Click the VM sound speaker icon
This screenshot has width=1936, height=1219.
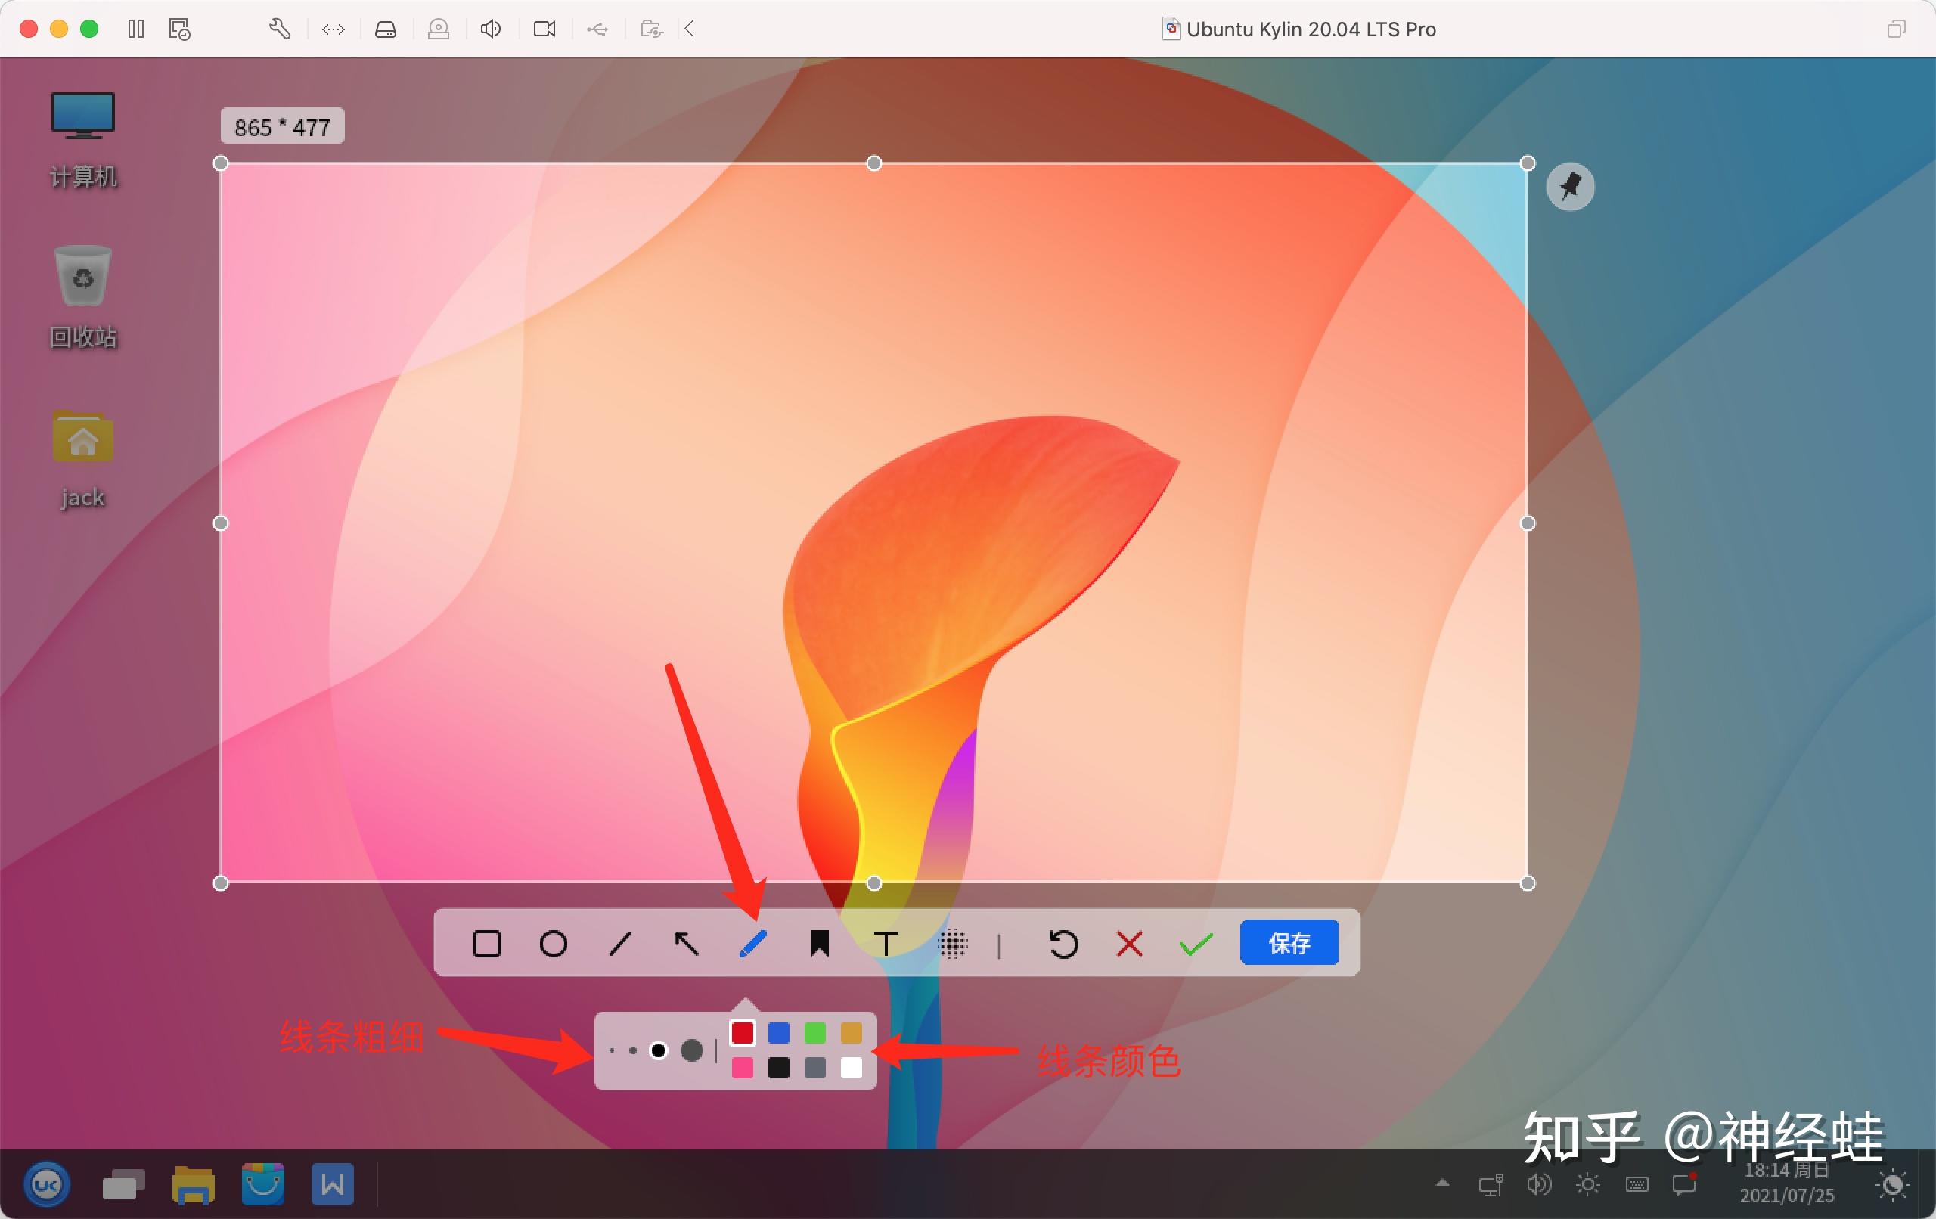coord(491,29)
